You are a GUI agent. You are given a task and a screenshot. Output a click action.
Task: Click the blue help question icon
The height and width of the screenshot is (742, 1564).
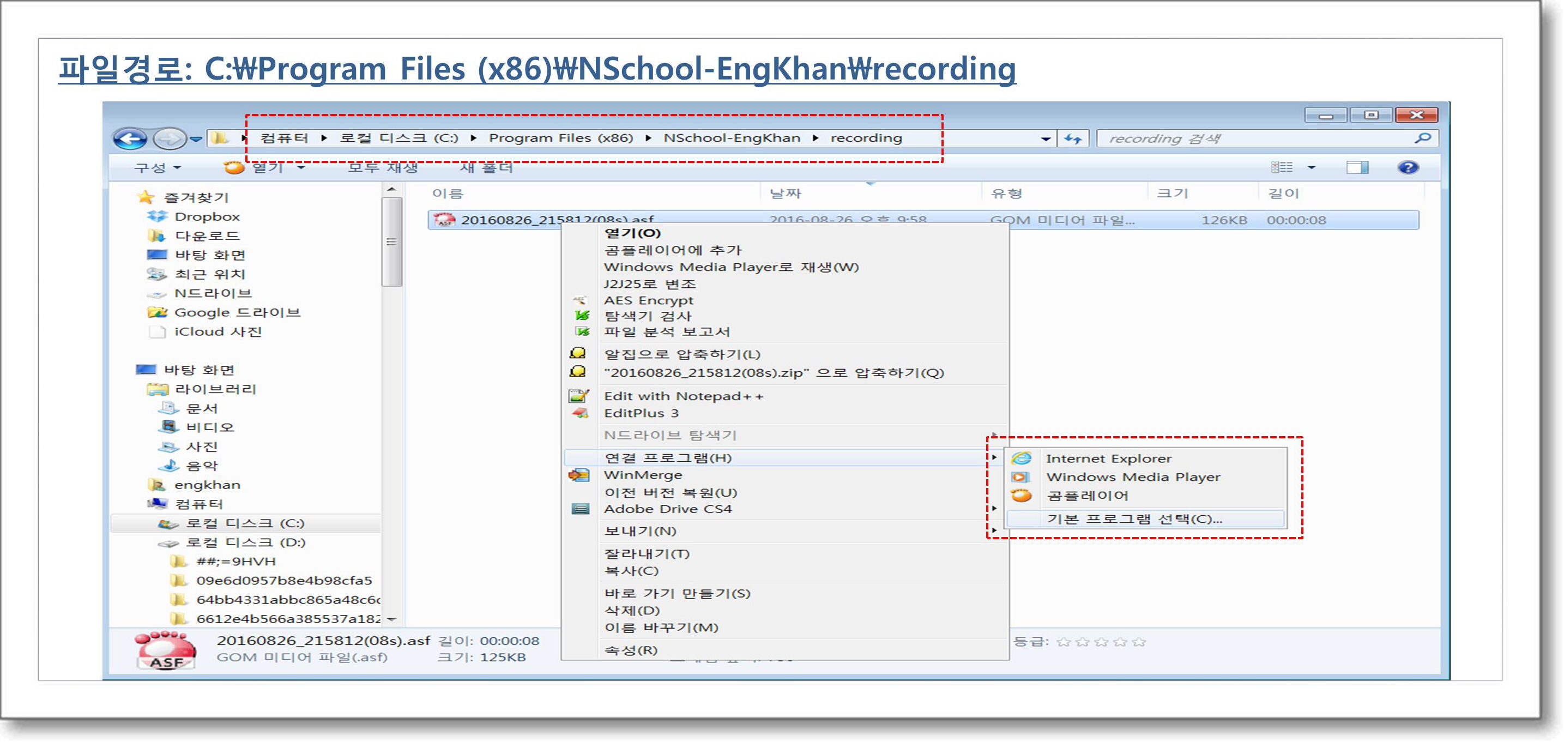tap(1408, 167)
